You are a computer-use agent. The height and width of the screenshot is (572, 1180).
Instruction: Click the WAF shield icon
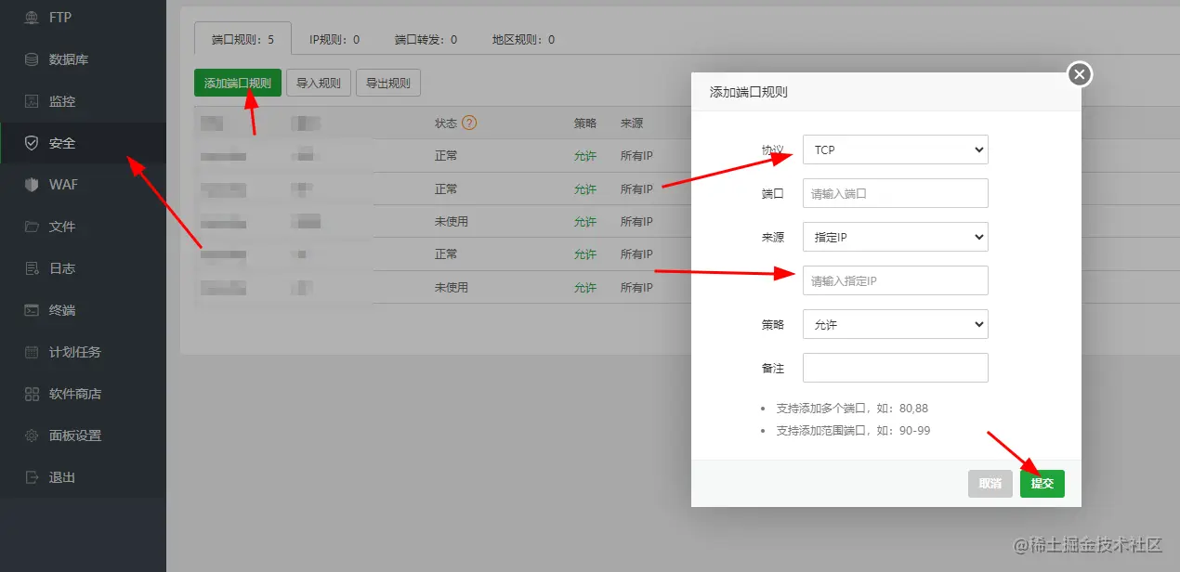click(32, 185)
